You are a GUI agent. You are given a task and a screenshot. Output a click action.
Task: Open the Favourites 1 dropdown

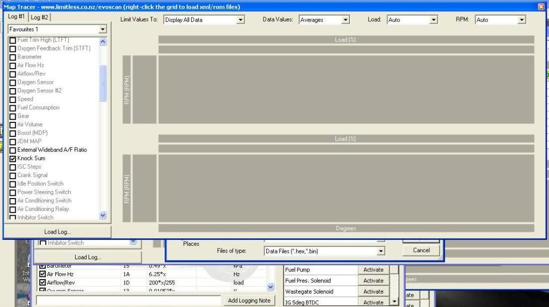(x=103, y=30)
